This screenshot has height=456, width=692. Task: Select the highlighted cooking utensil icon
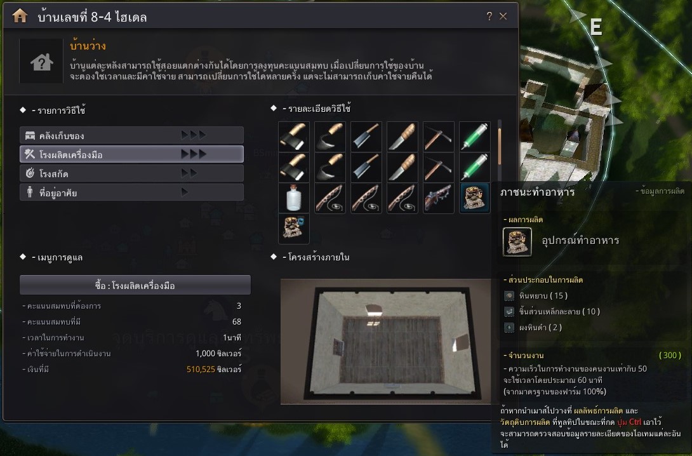pyautogui.click(x=475, y=198)
